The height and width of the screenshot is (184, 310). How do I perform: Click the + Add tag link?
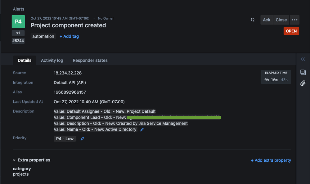[69, 36]
